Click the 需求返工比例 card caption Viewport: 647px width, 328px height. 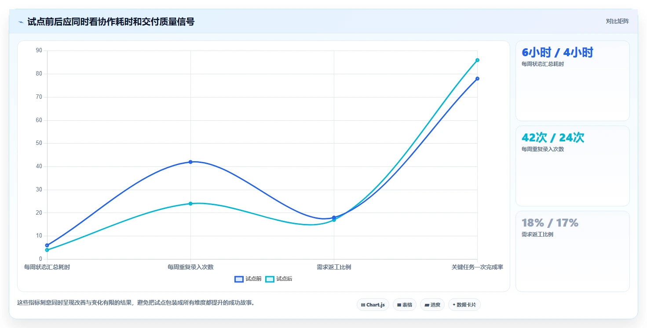537,234
